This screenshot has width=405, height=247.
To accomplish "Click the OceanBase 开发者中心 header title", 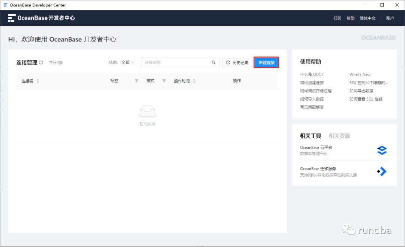I will [x=46, y=18].
